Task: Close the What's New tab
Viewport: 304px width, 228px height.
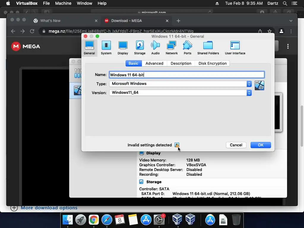Action: coord(96,21)
